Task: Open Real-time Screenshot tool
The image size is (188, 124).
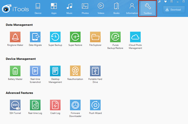Action: coord(35,71)
